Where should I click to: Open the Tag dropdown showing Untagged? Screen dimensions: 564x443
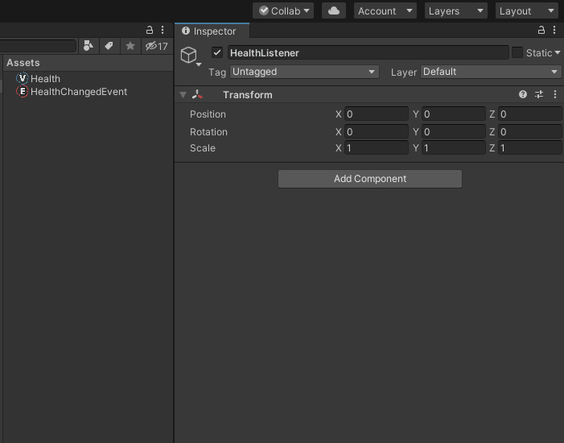[x=304, y=72]
